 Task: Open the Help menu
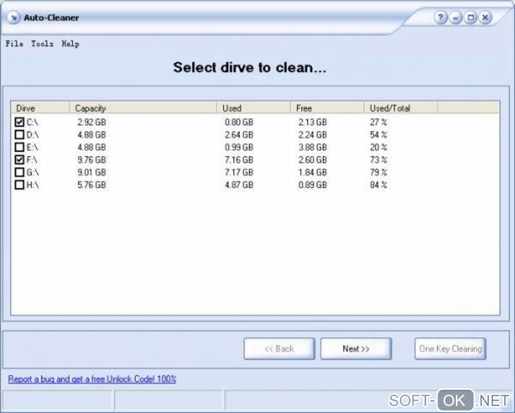[x=70, y=44]
